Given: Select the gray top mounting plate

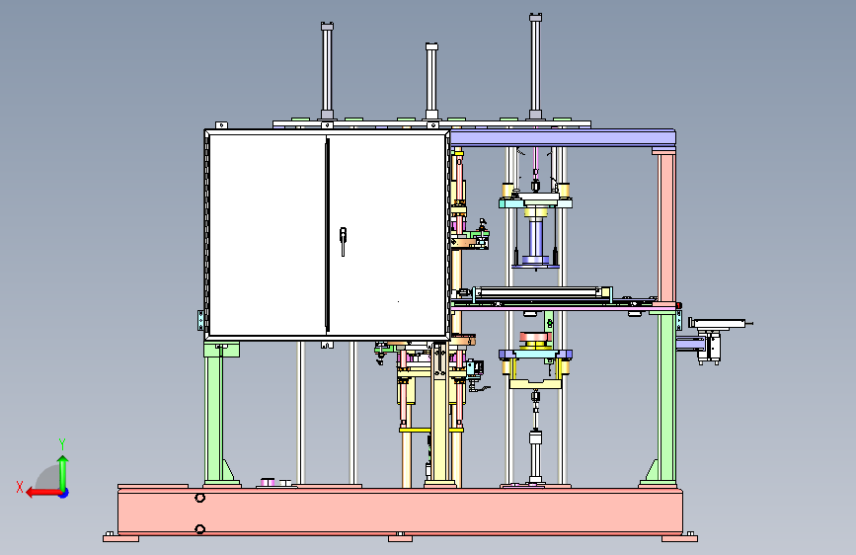Looking at the screenshot, I should (x=431, y=124).
